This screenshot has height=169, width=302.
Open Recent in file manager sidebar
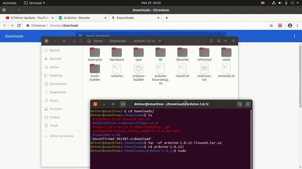[62, 50]
